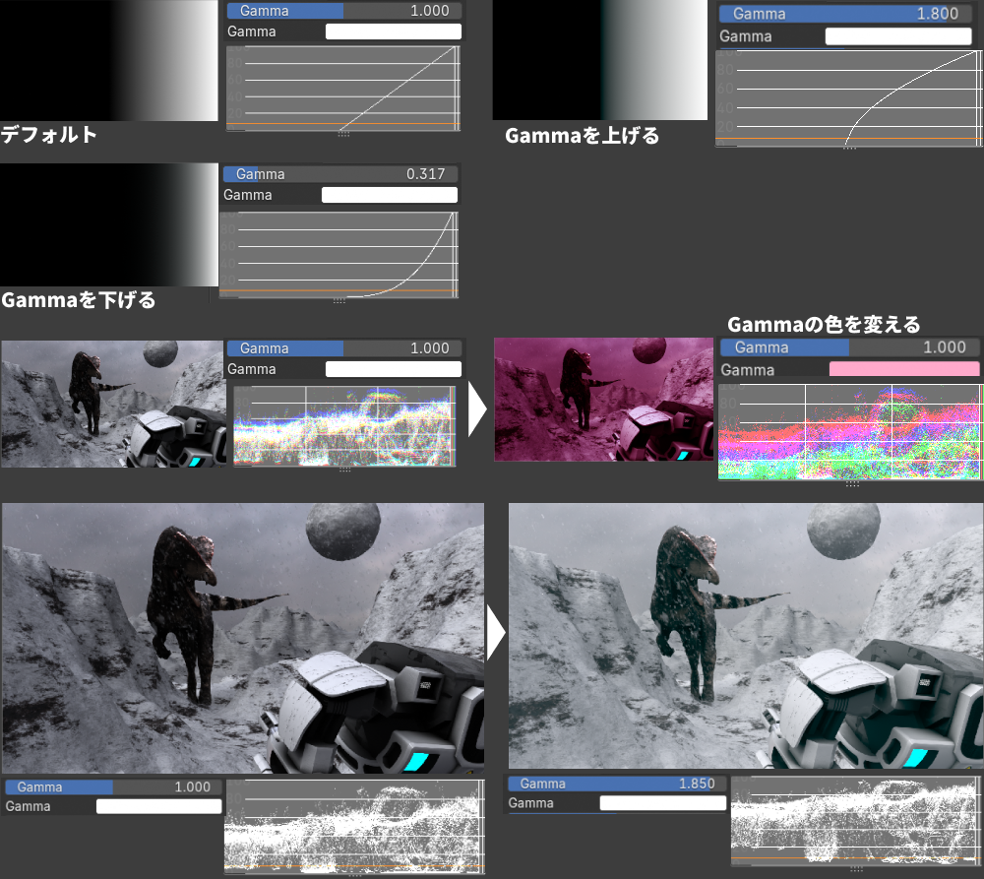Select the gradient preview labeled Gammaを上げる
Image resolution: width=984 pixels, height=879 pixels.
click(x=599, y=60)
